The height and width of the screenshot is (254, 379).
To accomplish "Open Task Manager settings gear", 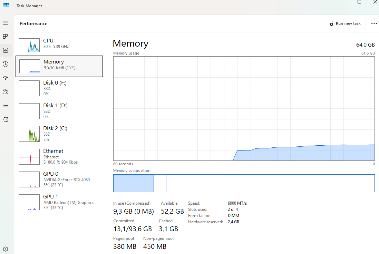I will pos(6,249).
